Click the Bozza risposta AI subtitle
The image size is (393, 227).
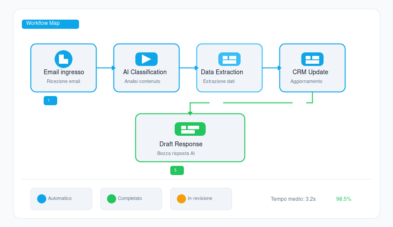[x=176, y=153]
